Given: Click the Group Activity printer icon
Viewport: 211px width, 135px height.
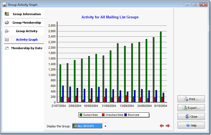Looking at the screenshot, I should (7, 31).
